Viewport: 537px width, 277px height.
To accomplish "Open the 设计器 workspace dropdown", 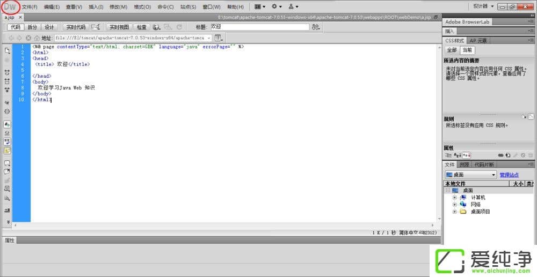I will click(483, 6).
